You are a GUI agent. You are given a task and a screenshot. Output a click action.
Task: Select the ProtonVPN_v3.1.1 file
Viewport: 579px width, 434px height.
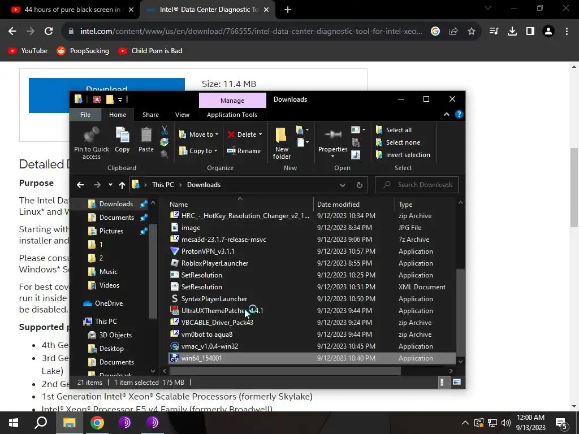pyautogui.click(x=312, y=251)
